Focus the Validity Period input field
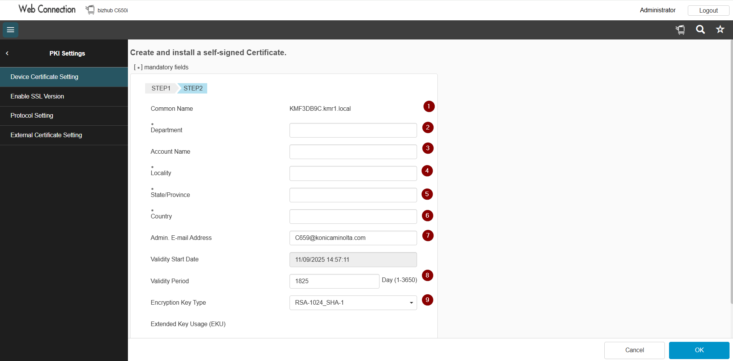 point(334,281)
